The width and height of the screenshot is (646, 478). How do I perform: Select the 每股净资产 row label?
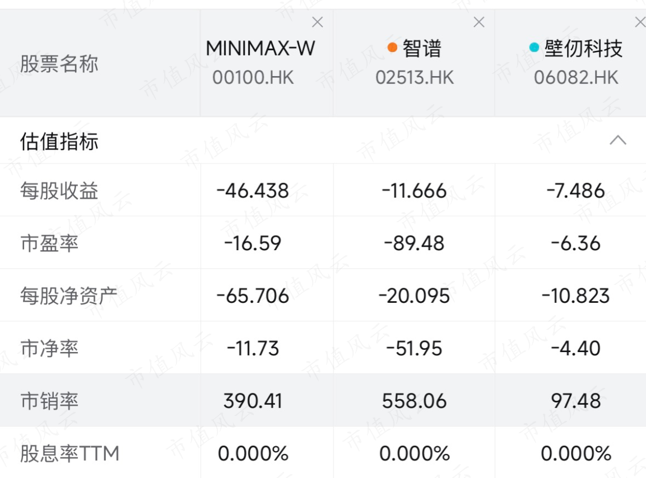[69, 296]
